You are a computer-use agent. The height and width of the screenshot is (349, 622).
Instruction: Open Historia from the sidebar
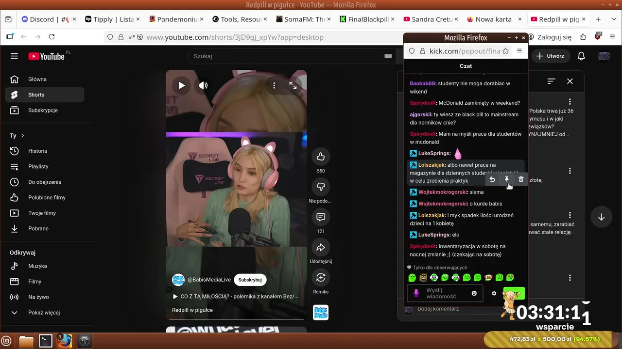44,151
